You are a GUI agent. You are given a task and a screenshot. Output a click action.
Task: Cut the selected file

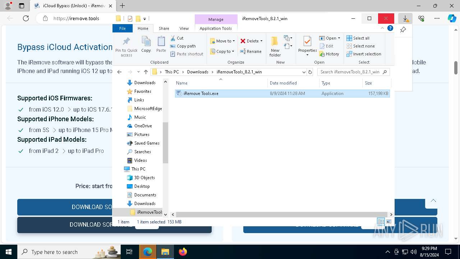177,38
